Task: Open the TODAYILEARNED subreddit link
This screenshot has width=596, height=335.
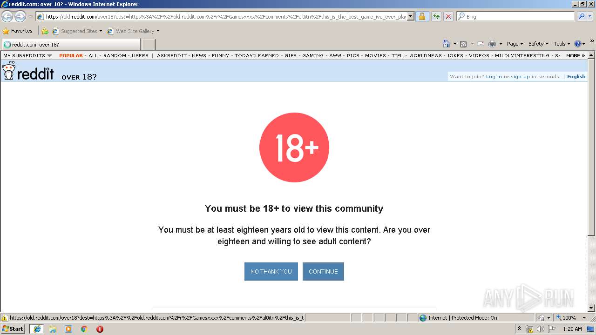Action: coord(257,55)
